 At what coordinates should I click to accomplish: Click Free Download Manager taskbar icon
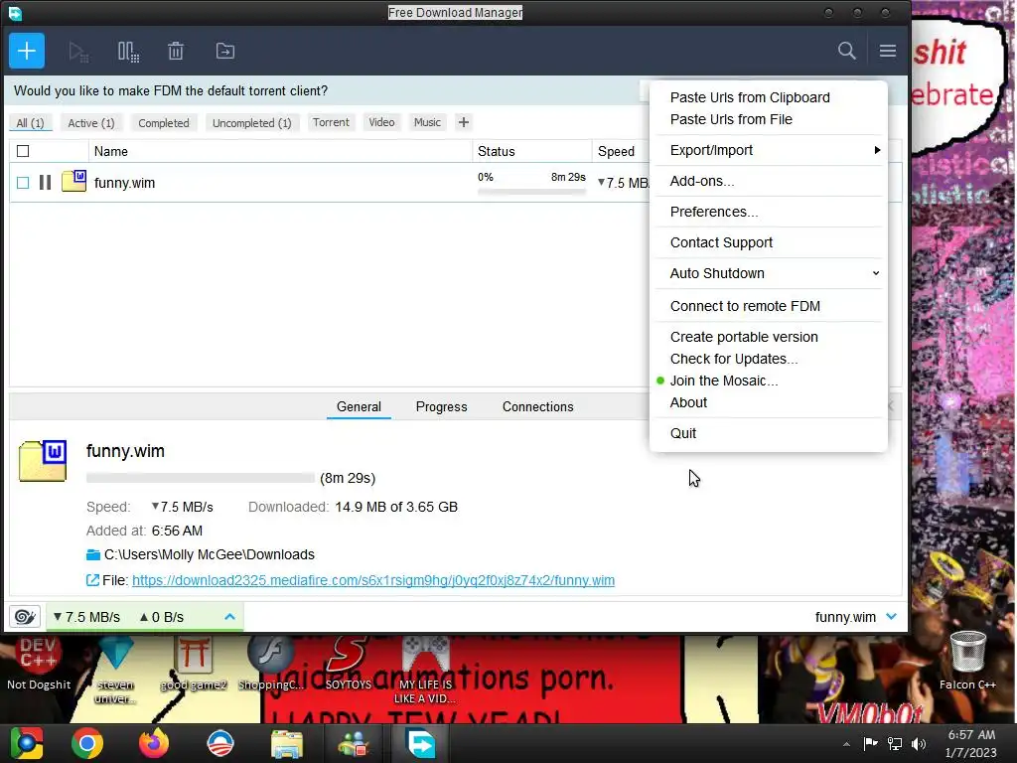[421, 743]
